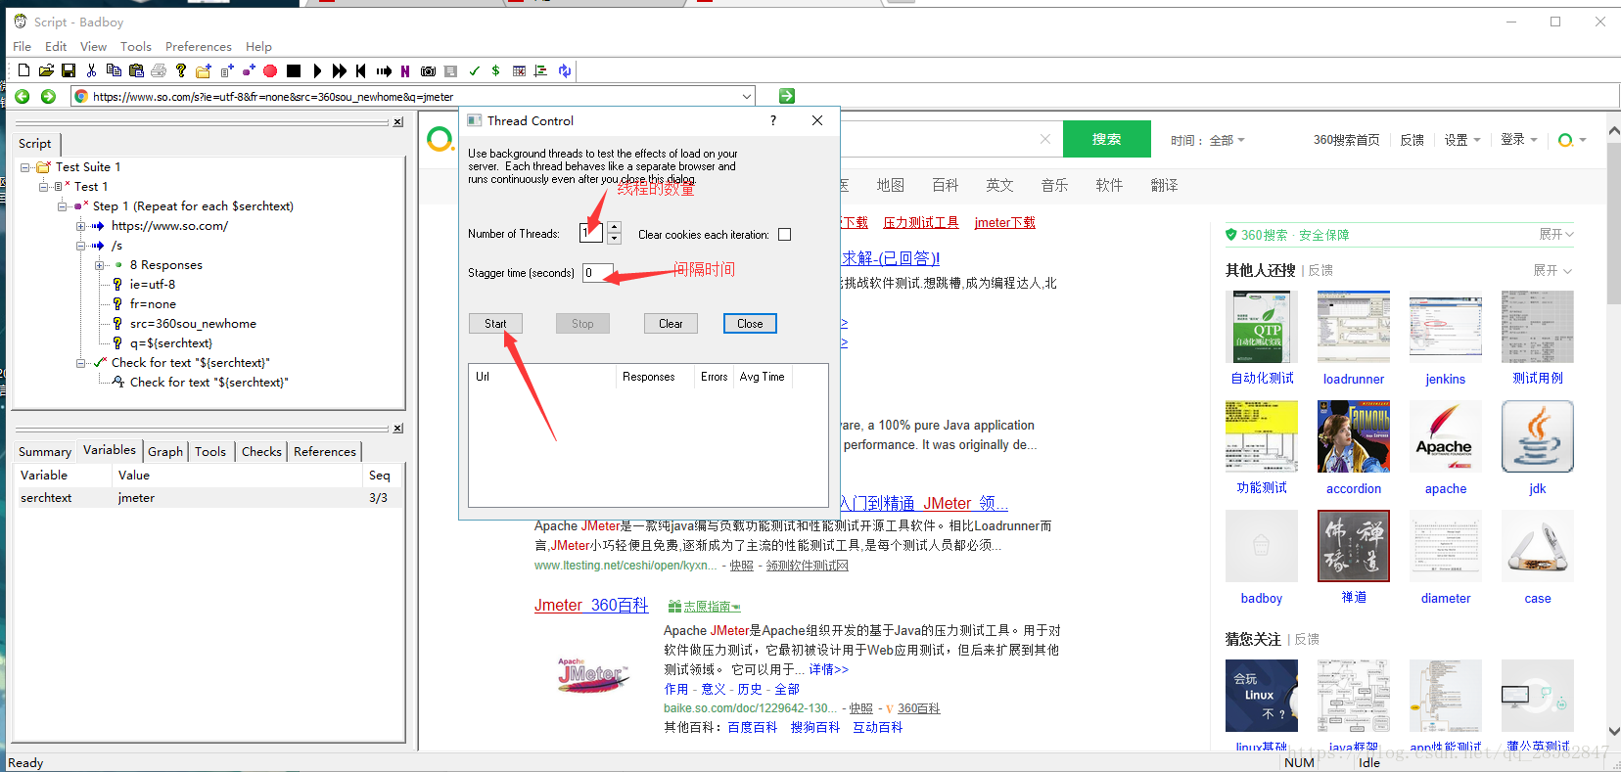This screenshot has width=1621, height=772.
Task: Expand the https://www.so.com/ request node
Action: (81, 226)
